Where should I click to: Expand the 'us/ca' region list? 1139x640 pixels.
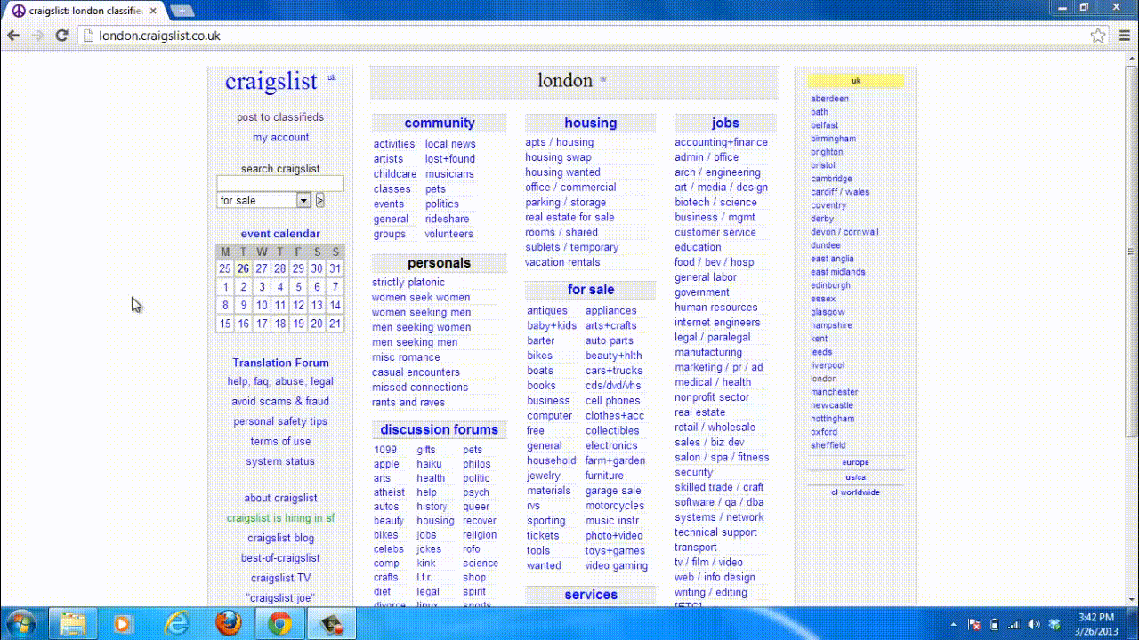pyautogui.click(x=855, y=477)
